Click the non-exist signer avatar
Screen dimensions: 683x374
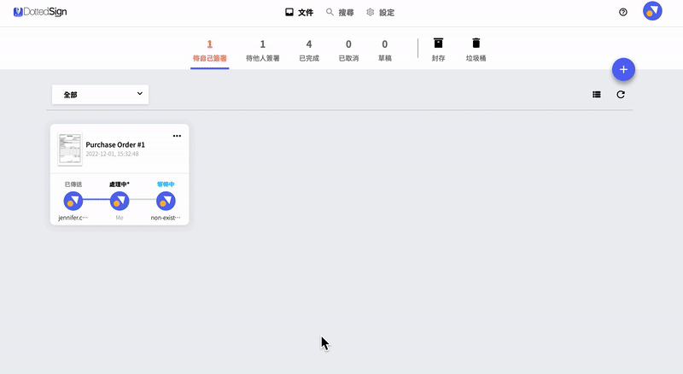166,201
